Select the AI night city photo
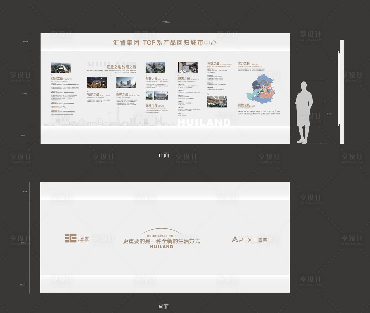Screen dimensions: 370x313 pos(97,83)
